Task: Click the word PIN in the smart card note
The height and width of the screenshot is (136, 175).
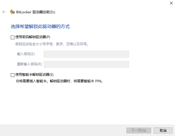Action: click(98, 81)
